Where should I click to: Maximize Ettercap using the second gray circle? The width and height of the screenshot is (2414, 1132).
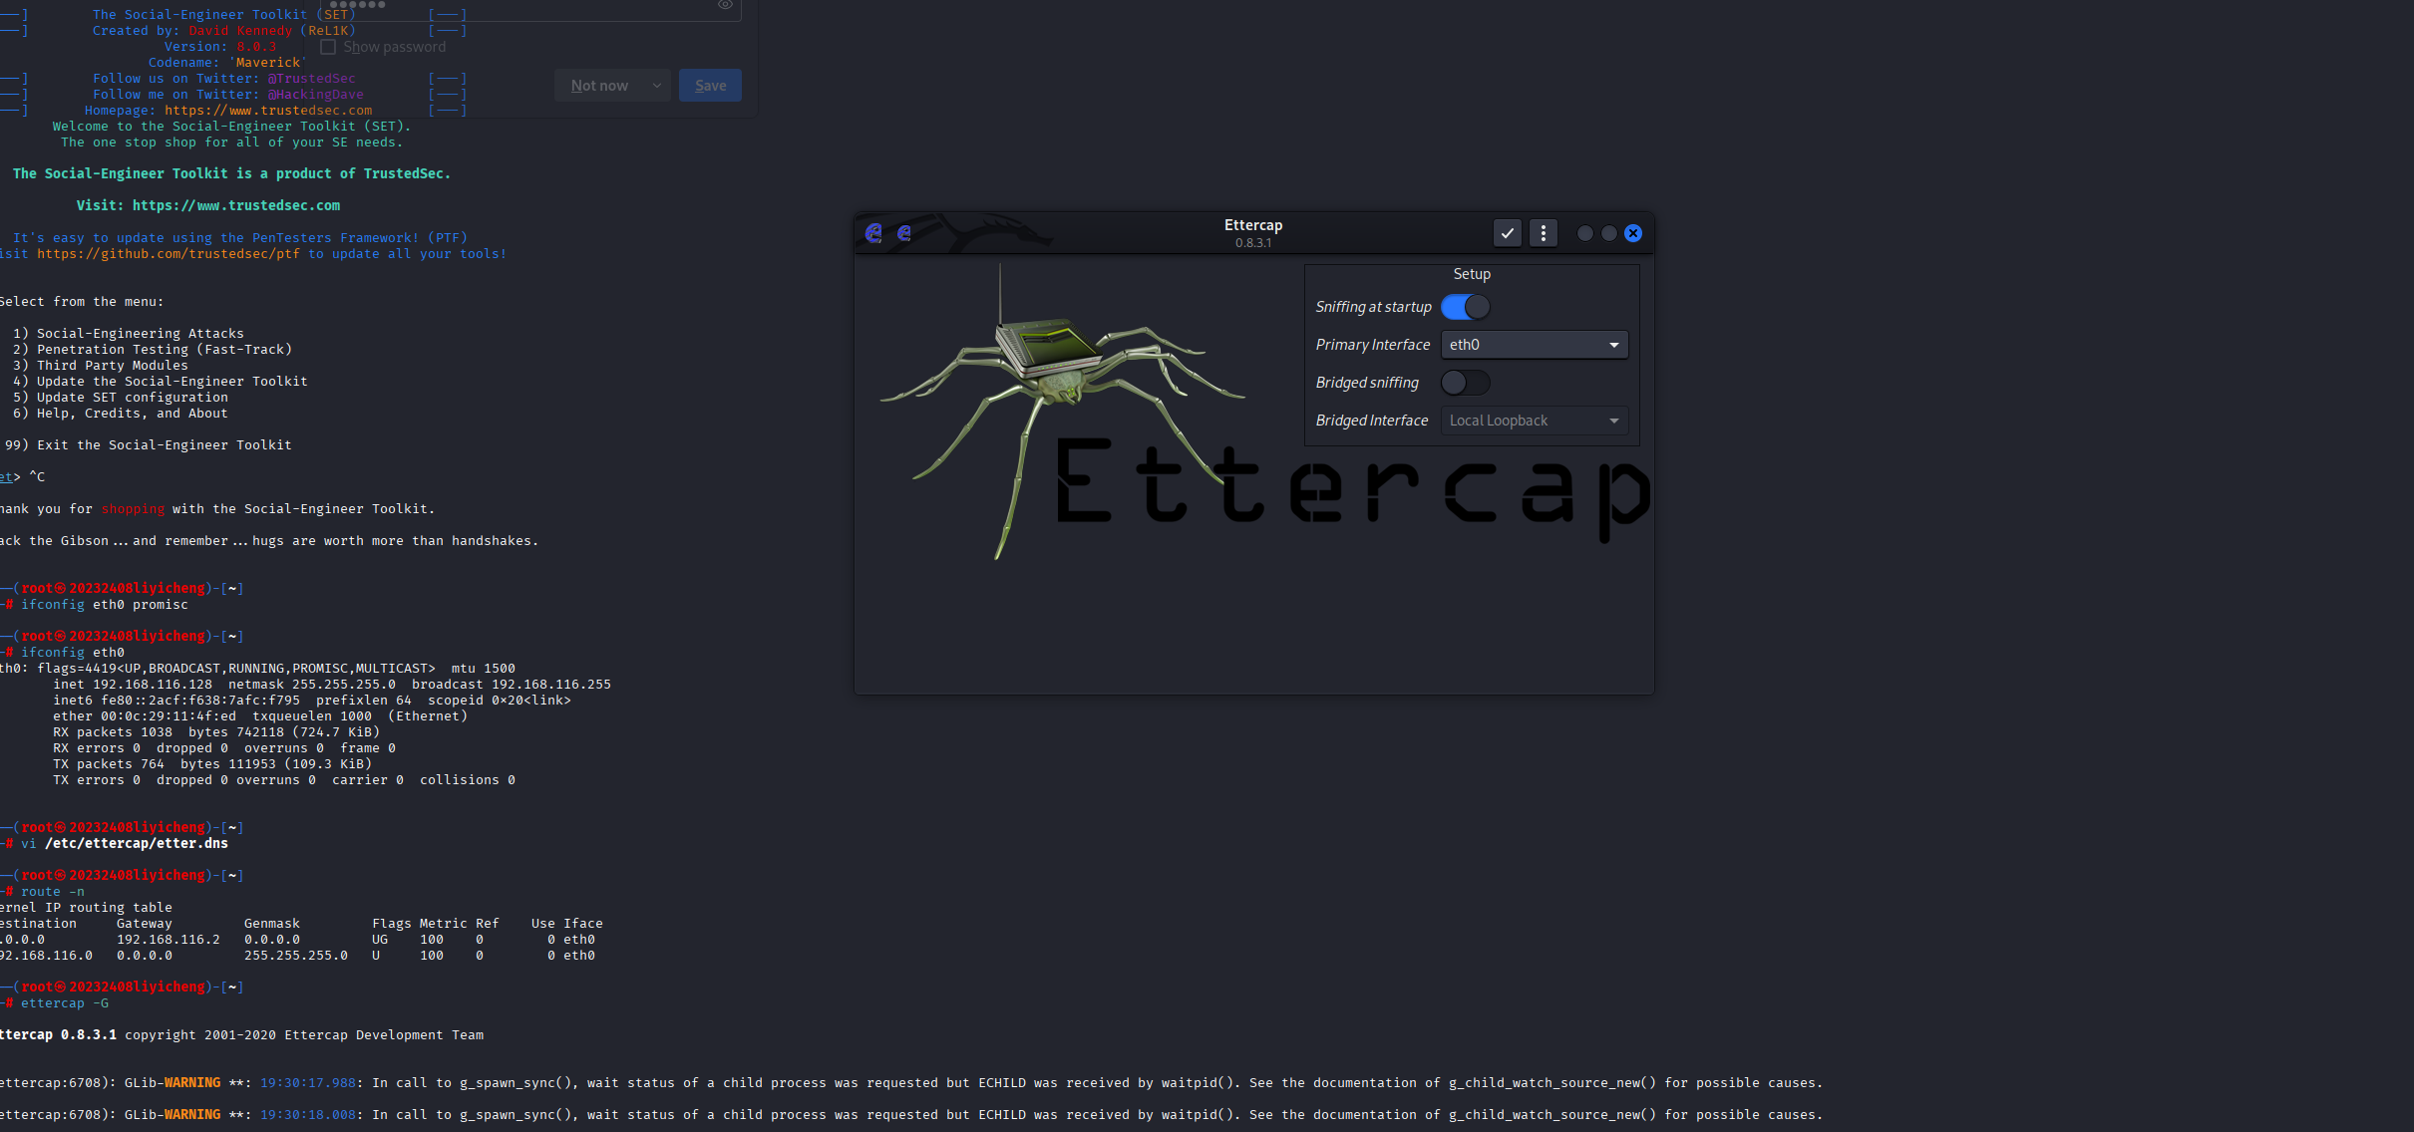1608,233
